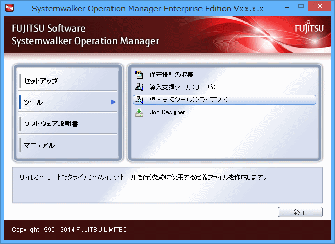Select the ツール menu item

tap(68, 102)
